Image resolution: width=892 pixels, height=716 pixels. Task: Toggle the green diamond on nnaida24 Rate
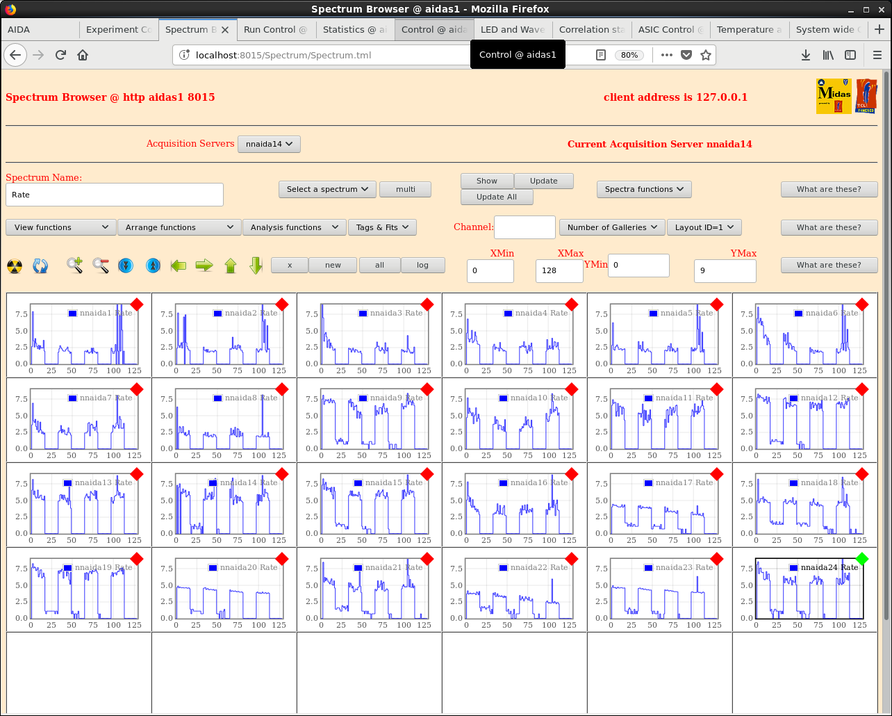(x=862, y=559)
